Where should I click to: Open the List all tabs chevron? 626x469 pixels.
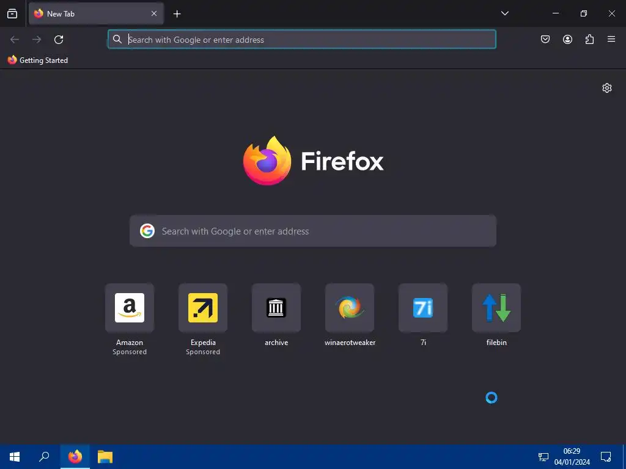point(504,13)
